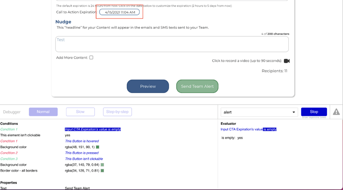Click the highlighted condition under Conditions

[x=93, y=129]
